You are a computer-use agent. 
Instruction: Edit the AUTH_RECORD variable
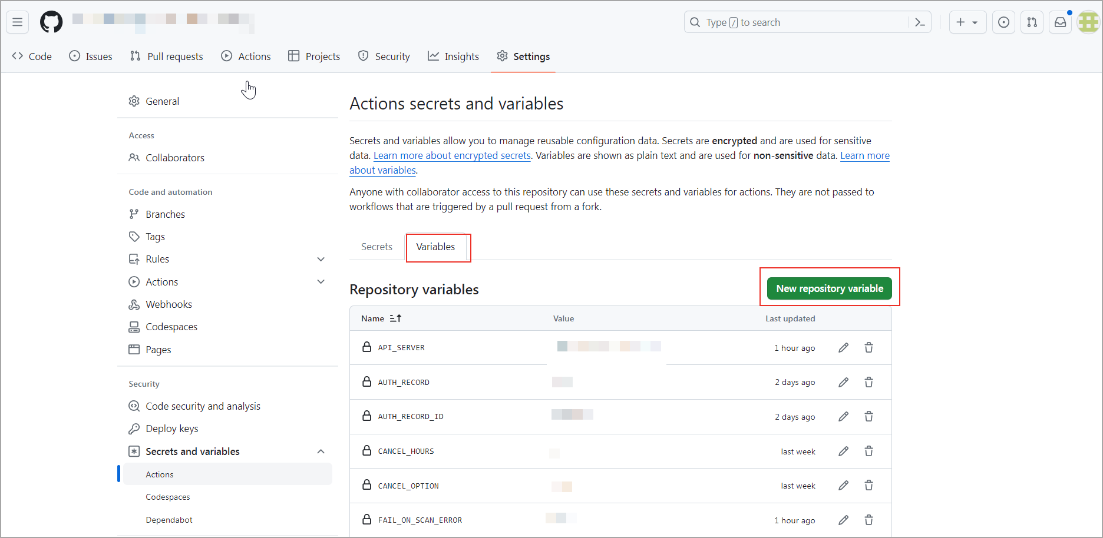[x=844, y=383]
